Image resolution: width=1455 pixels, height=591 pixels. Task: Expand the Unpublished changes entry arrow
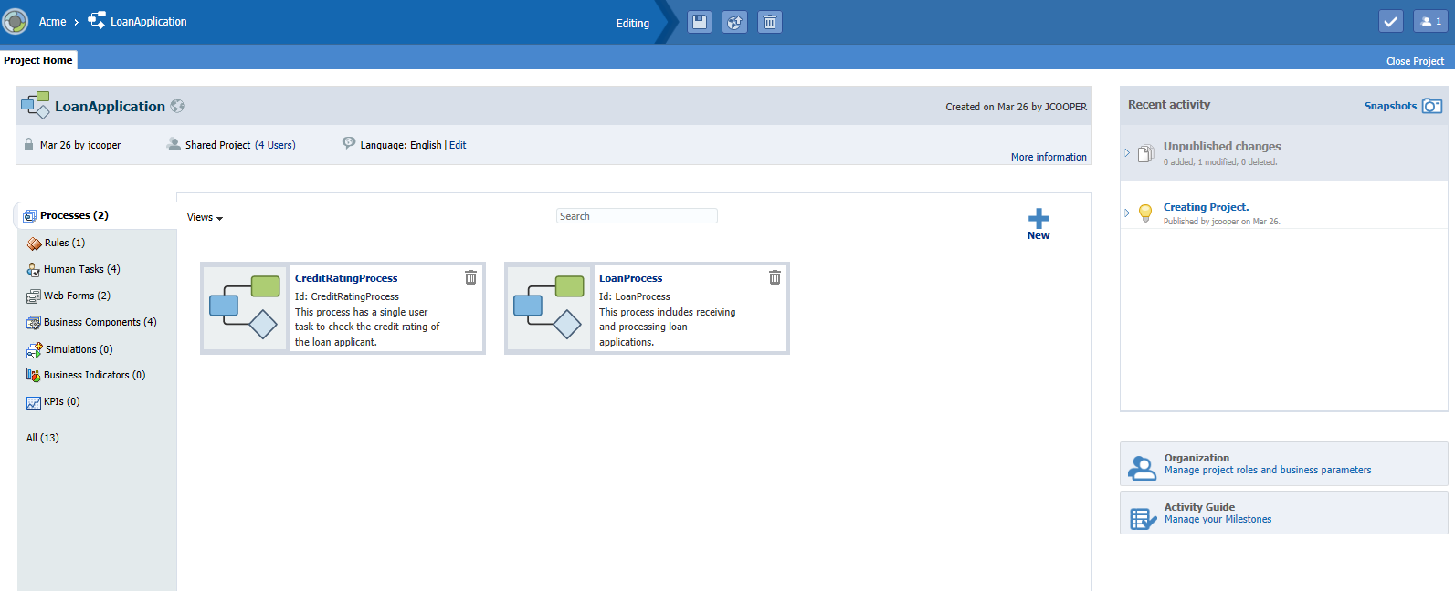[1127, 152]
